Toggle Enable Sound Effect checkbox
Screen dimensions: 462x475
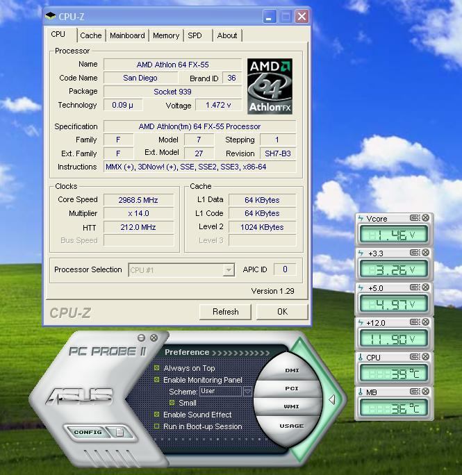[x=157, y=414]
